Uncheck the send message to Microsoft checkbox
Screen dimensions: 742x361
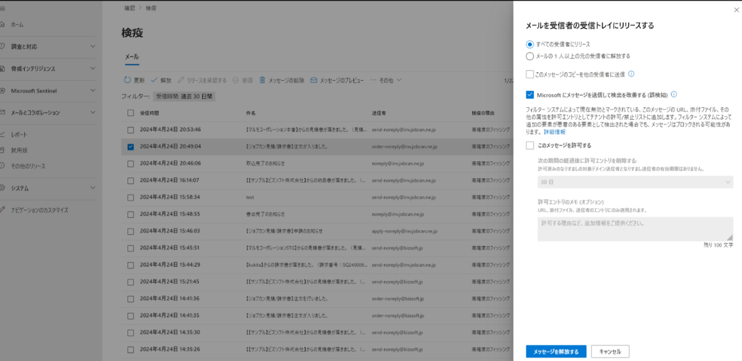(x=530, y=94)
